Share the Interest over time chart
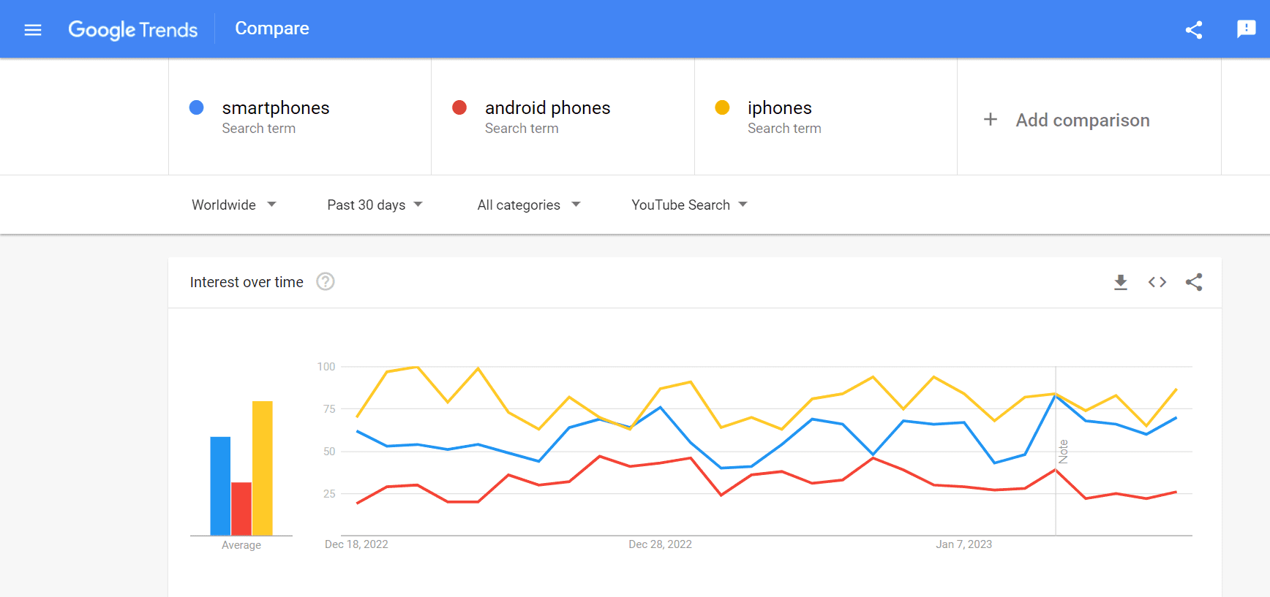Image resolution: width=1270 pixels, height=597 pixels. click(x=1194, y=282)
